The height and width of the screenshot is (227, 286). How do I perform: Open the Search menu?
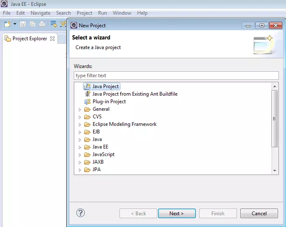tap(63, 13)
